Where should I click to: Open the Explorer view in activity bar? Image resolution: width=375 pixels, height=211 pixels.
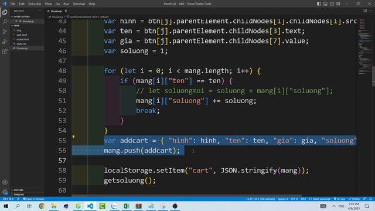coord(5,12)
